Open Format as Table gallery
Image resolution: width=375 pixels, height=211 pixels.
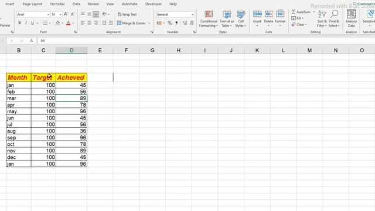227,19
